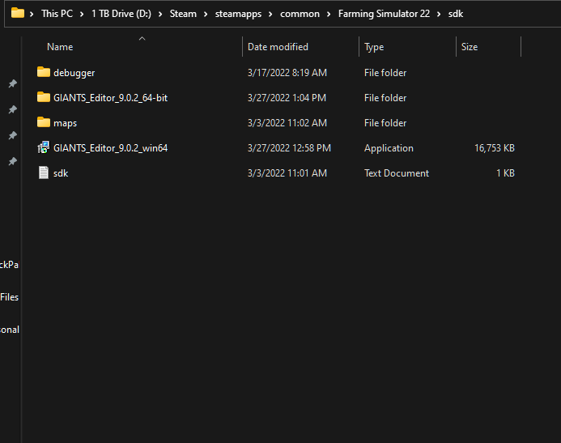Click the third pin icon in the sidebar
This screenshot has height=443, width=561.
tap(12, 135)
